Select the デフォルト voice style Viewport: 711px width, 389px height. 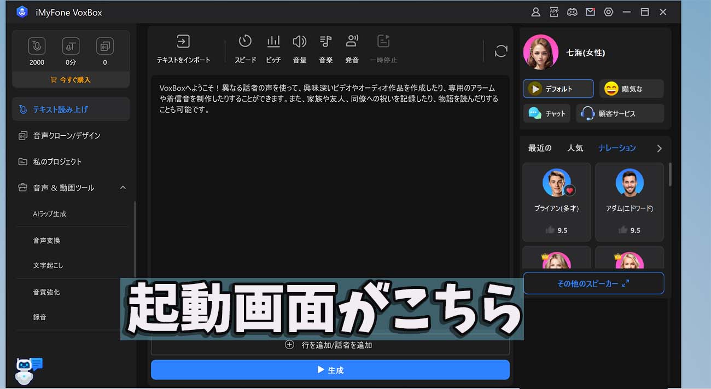coord(558,89)
